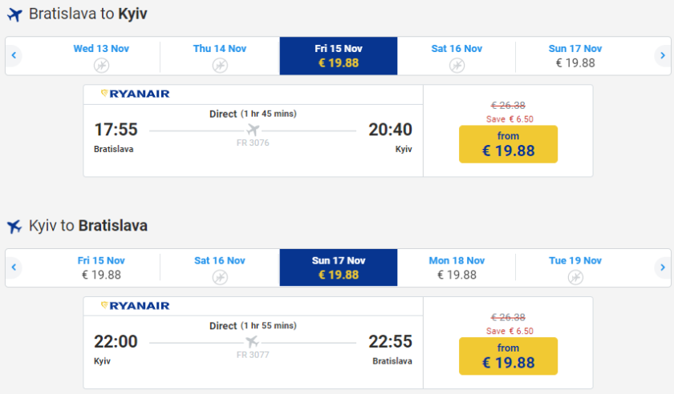
Task: Click the selected Fri 15 Nov outbound tab
Action: (339, 56)
